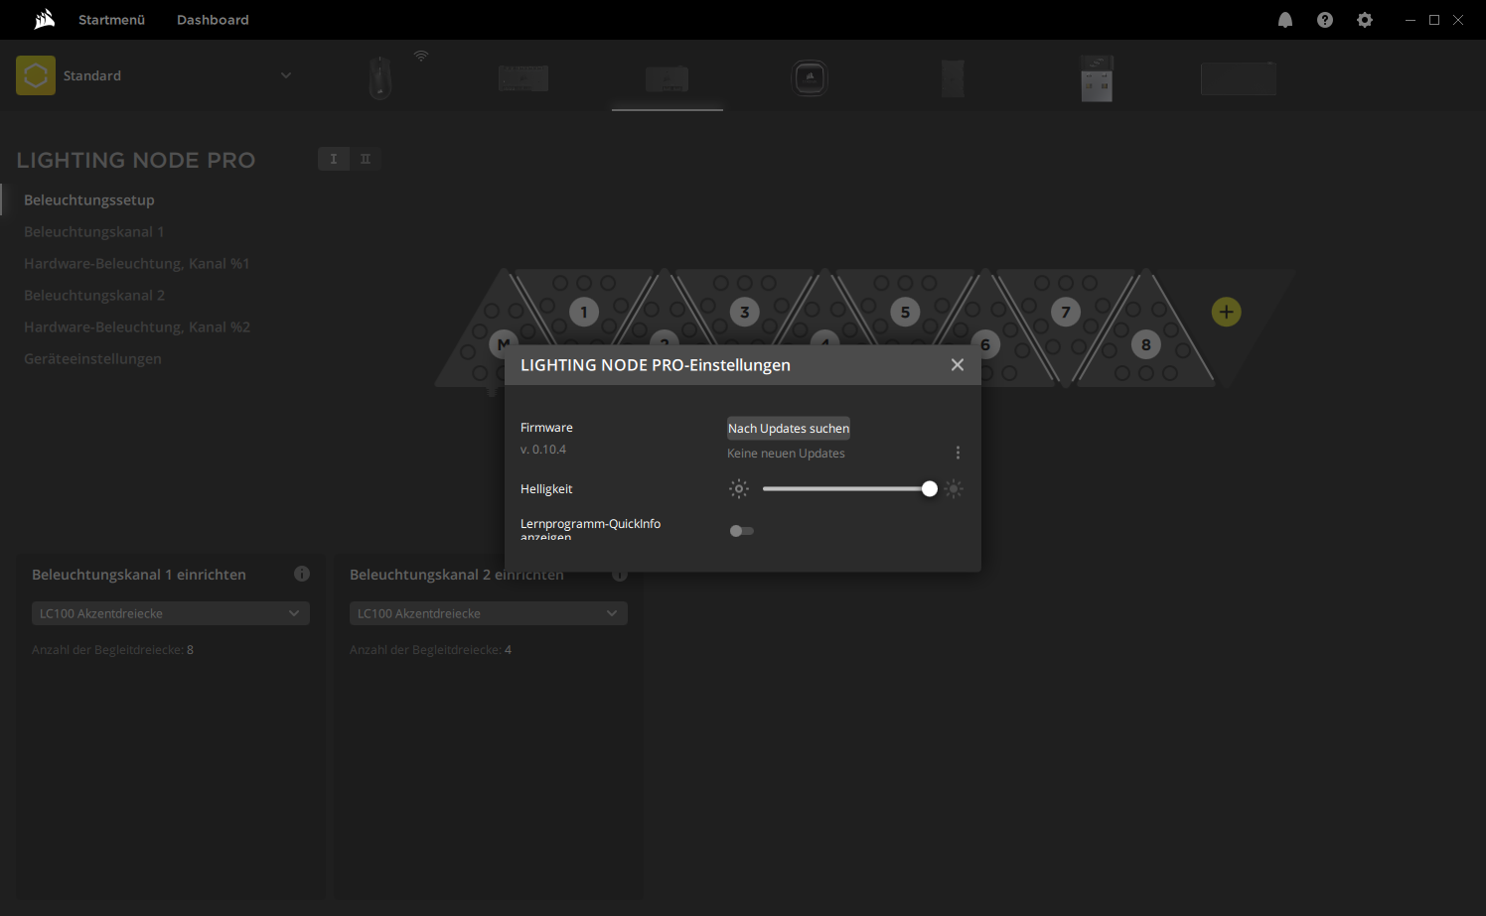Select accent triangle number 8
Viewport: 1486px width, 916px height.
(x=1146, y=344)
